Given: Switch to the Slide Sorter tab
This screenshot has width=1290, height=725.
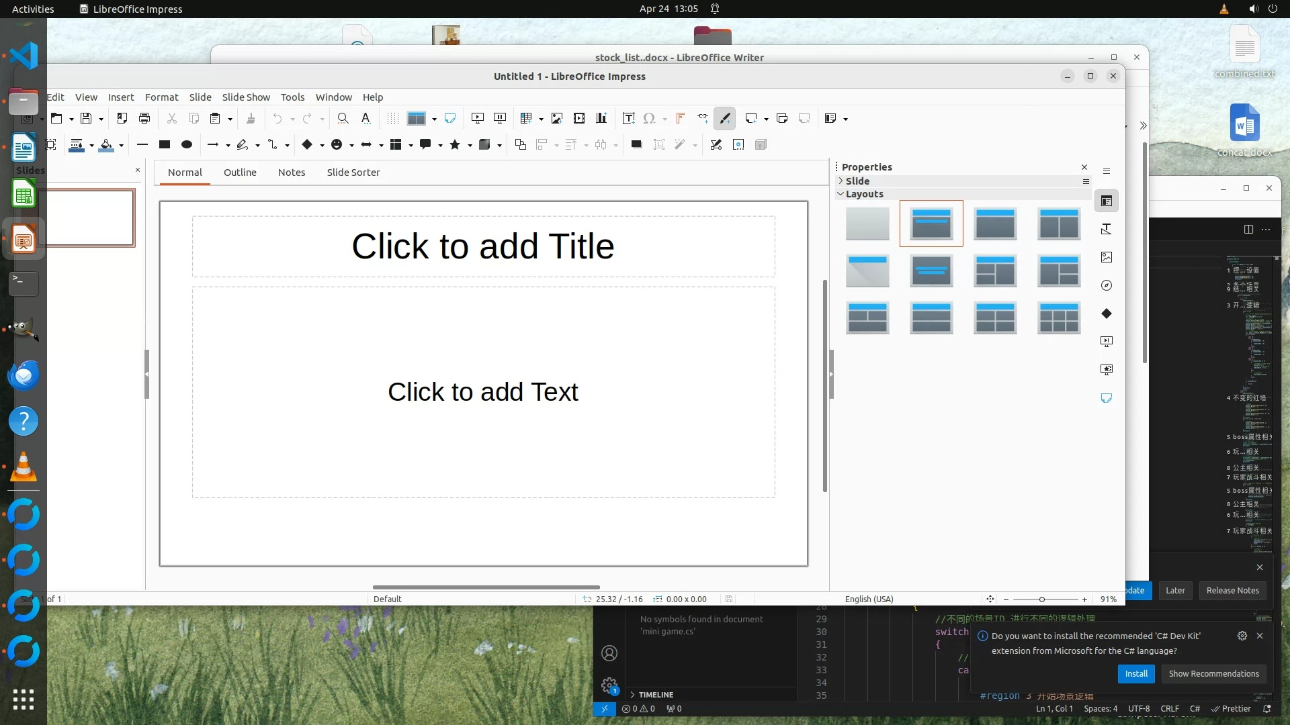Looking at the screenshot, I should click(x=353, y=173).
